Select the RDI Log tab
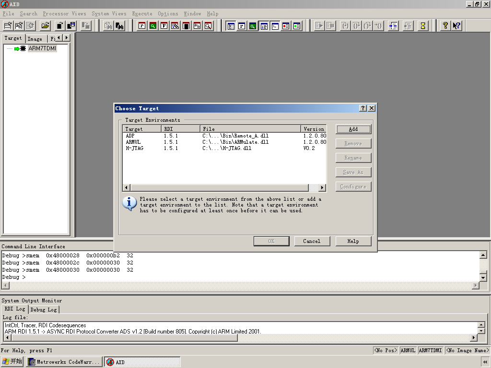491x368 pixels. (15, 309)
